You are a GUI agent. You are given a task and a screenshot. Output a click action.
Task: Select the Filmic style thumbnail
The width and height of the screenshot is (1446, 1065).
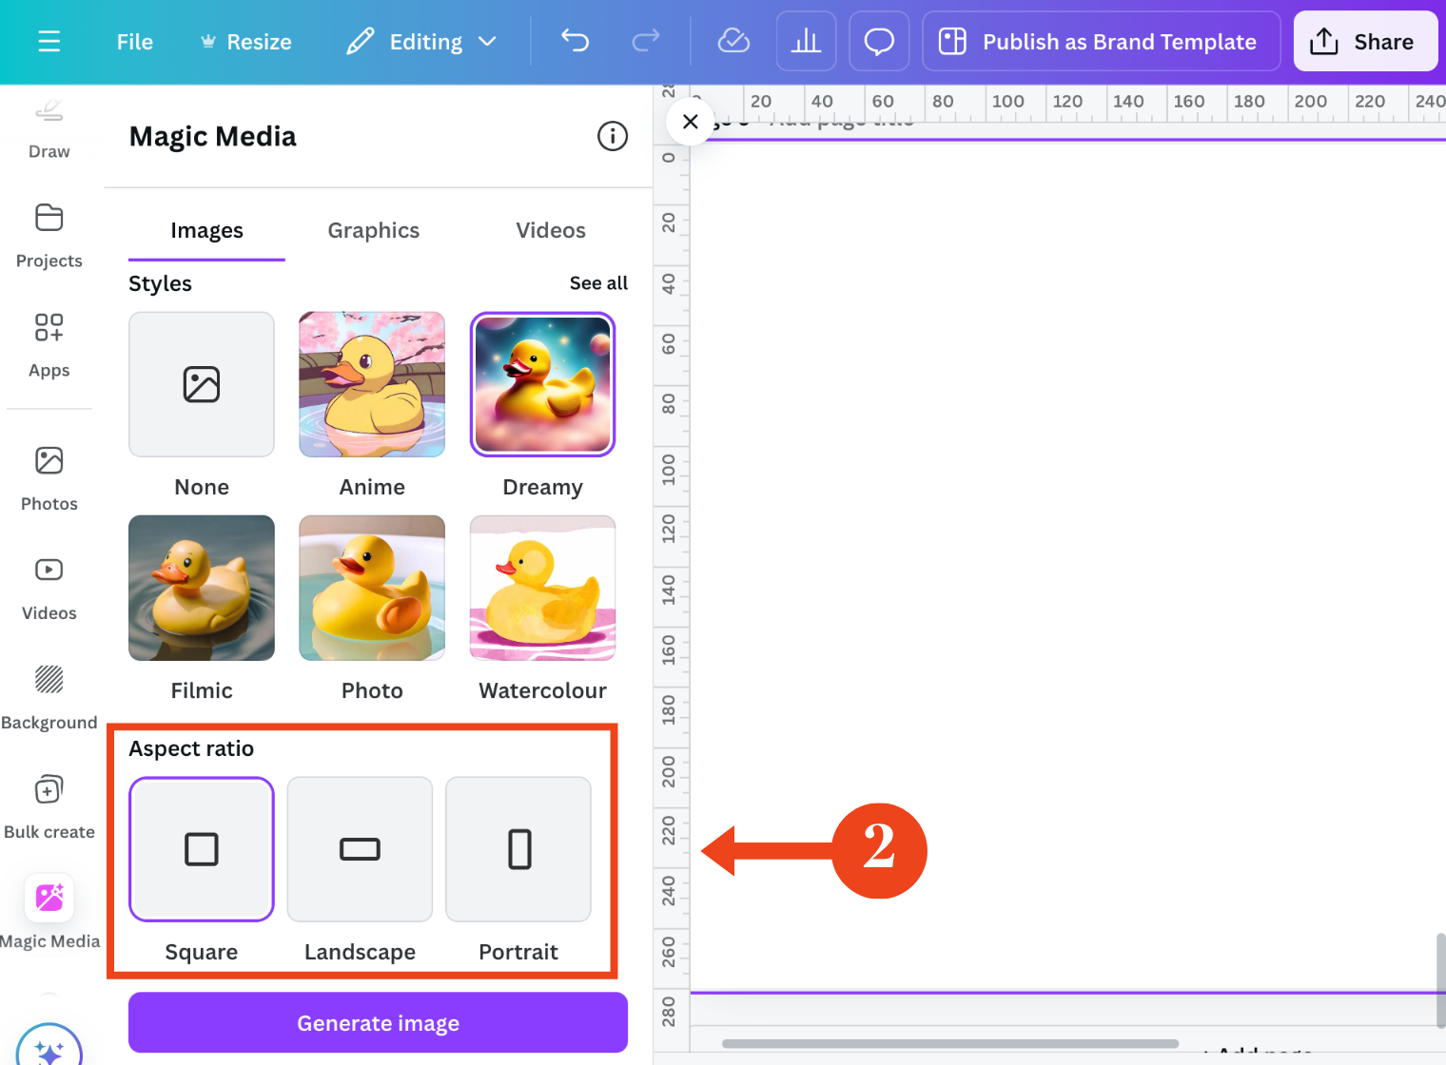point(202,588)
